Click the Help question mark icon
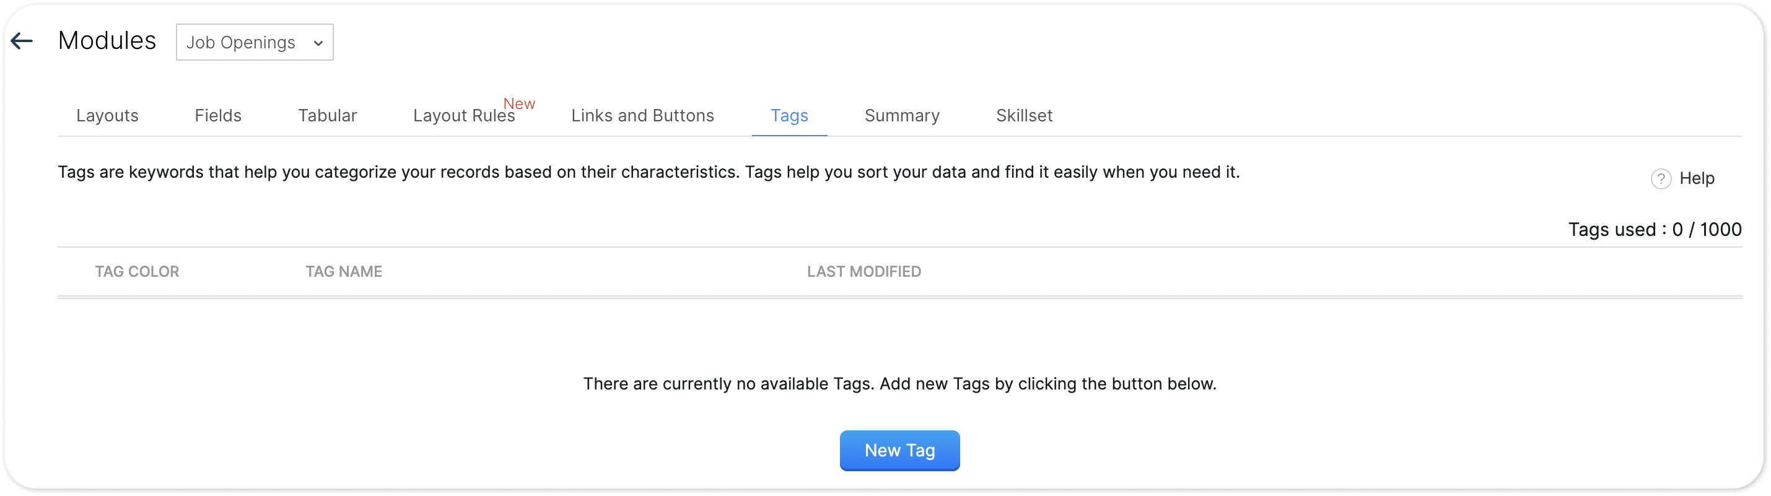Viewport: 1771px width, 496px height. pos(1660,178)
